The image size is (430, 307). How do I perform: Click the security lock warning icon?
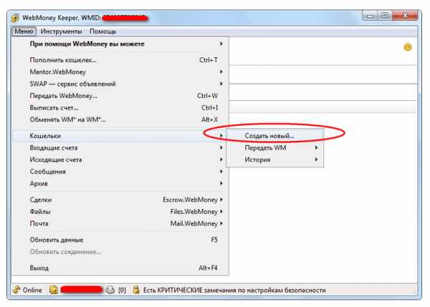(x=135, y=290)
